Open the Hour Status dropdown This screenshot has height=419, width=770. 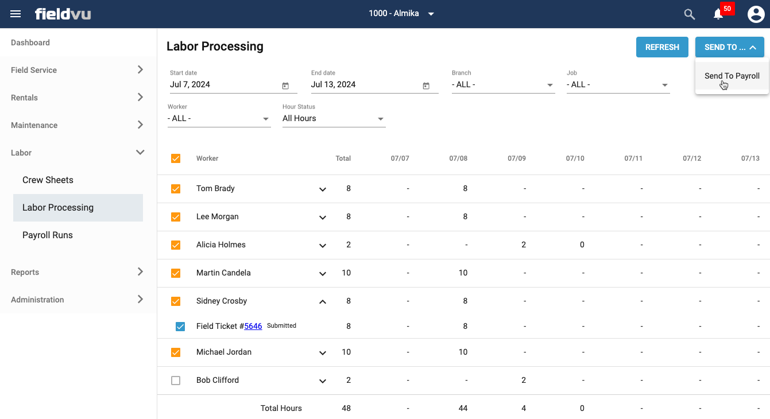[x=334, y=118]
